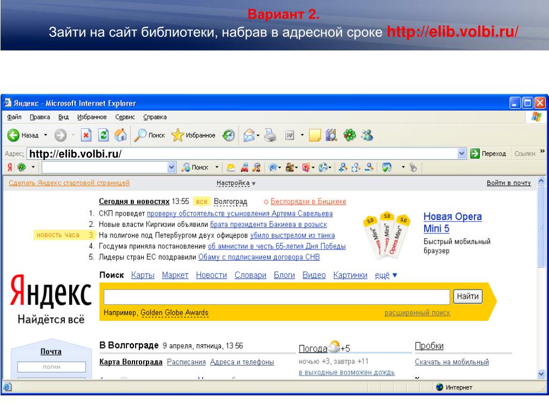The image size is (549, 412).
Task: Open the Файл menu
Action: click(x=14, y=117)
